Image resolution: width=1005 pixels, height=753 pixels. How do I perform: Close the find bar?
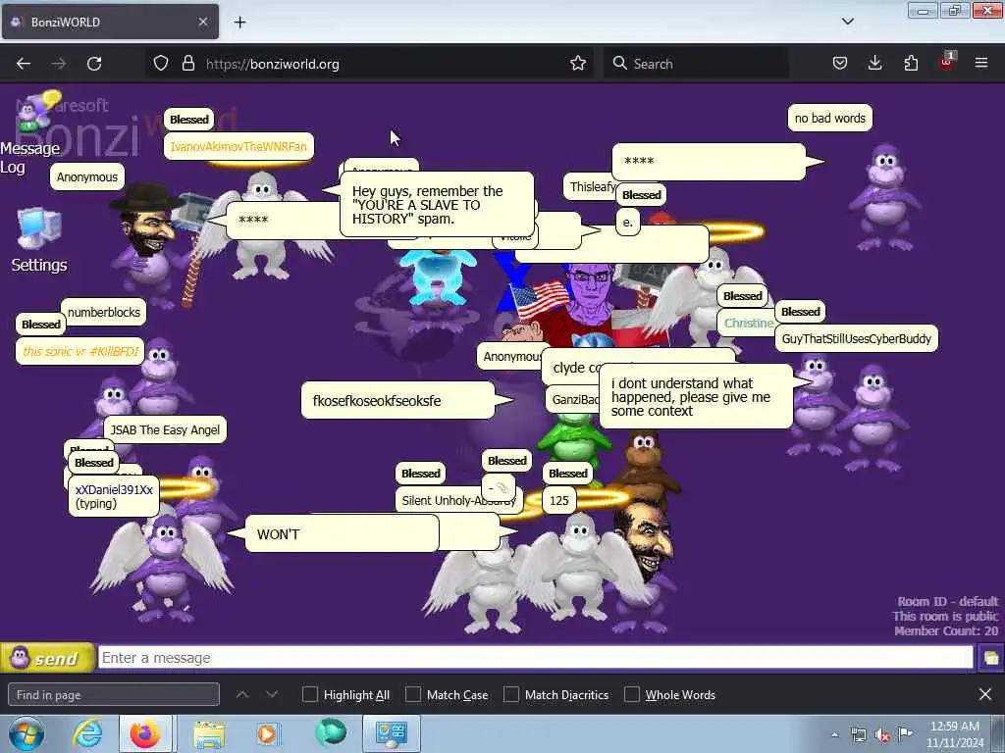(985, 694)
